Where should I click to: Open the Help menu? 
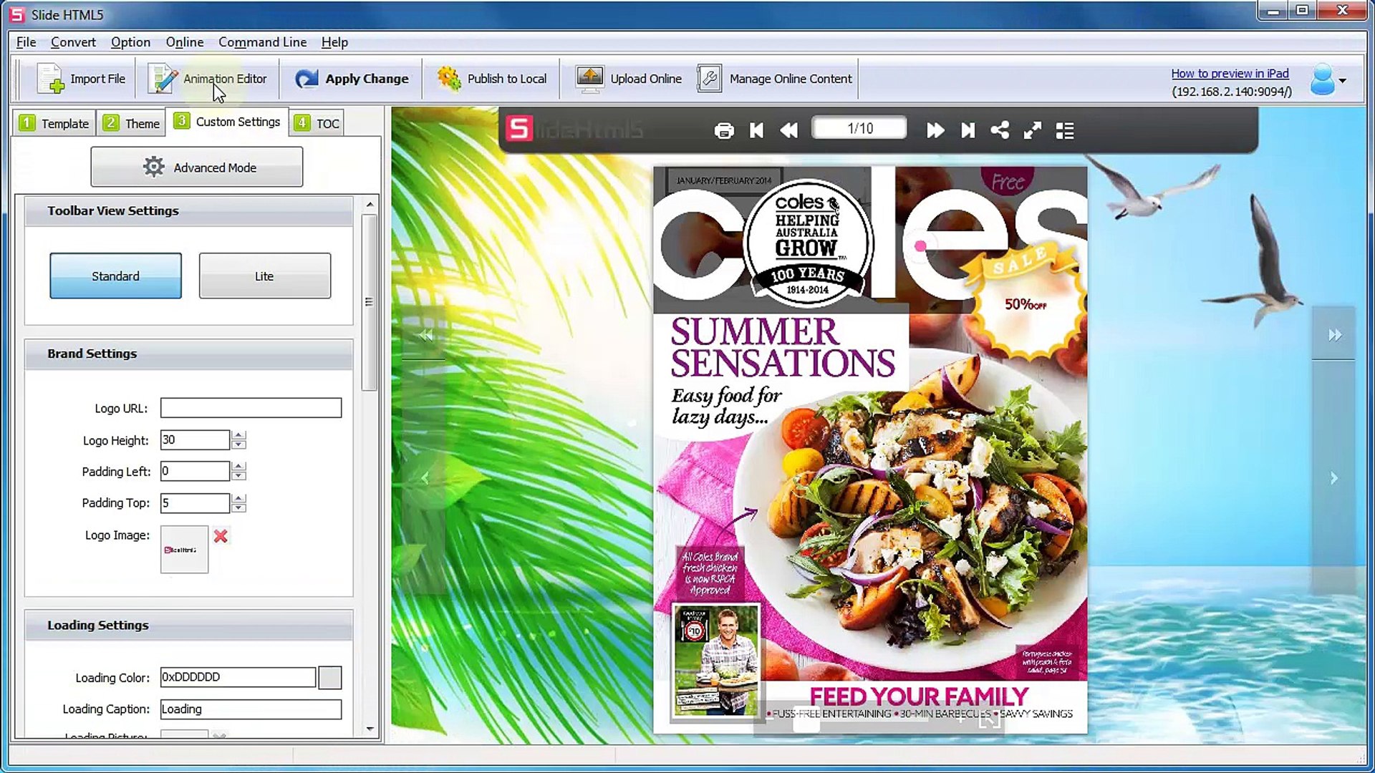point(334,42)
